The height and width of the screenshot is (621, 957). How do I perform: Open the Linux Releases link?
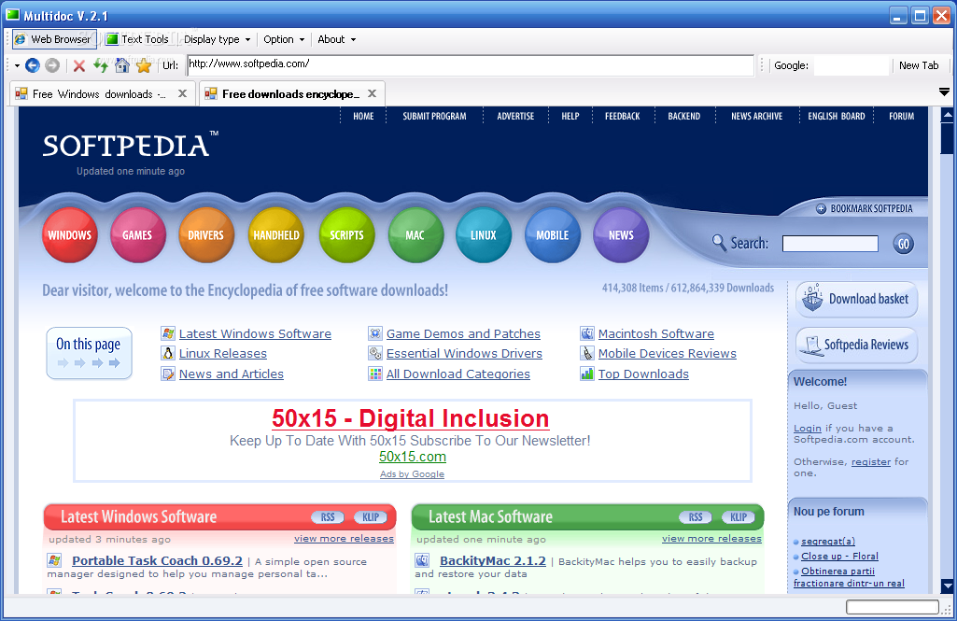point(223,354)
